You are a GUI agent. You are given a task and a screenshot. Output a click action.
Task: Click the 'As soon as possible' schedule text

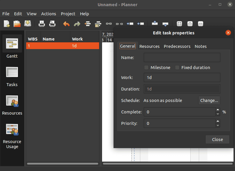click(163, 100)
